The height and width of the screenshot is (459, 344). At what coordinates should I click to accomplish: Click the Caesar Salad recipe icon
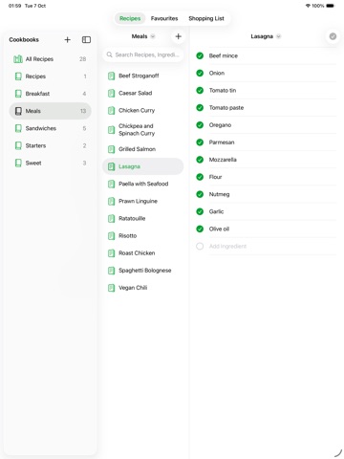point(111,93)
